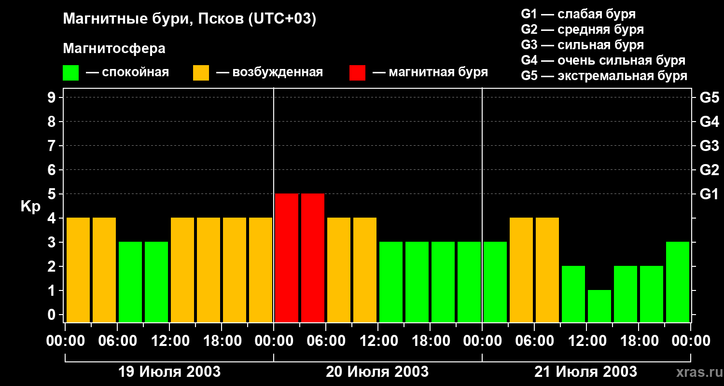Click the lowest green bar, Kp 1, on 21 Июля
724x386 pixels.
[x=599, y=306]
